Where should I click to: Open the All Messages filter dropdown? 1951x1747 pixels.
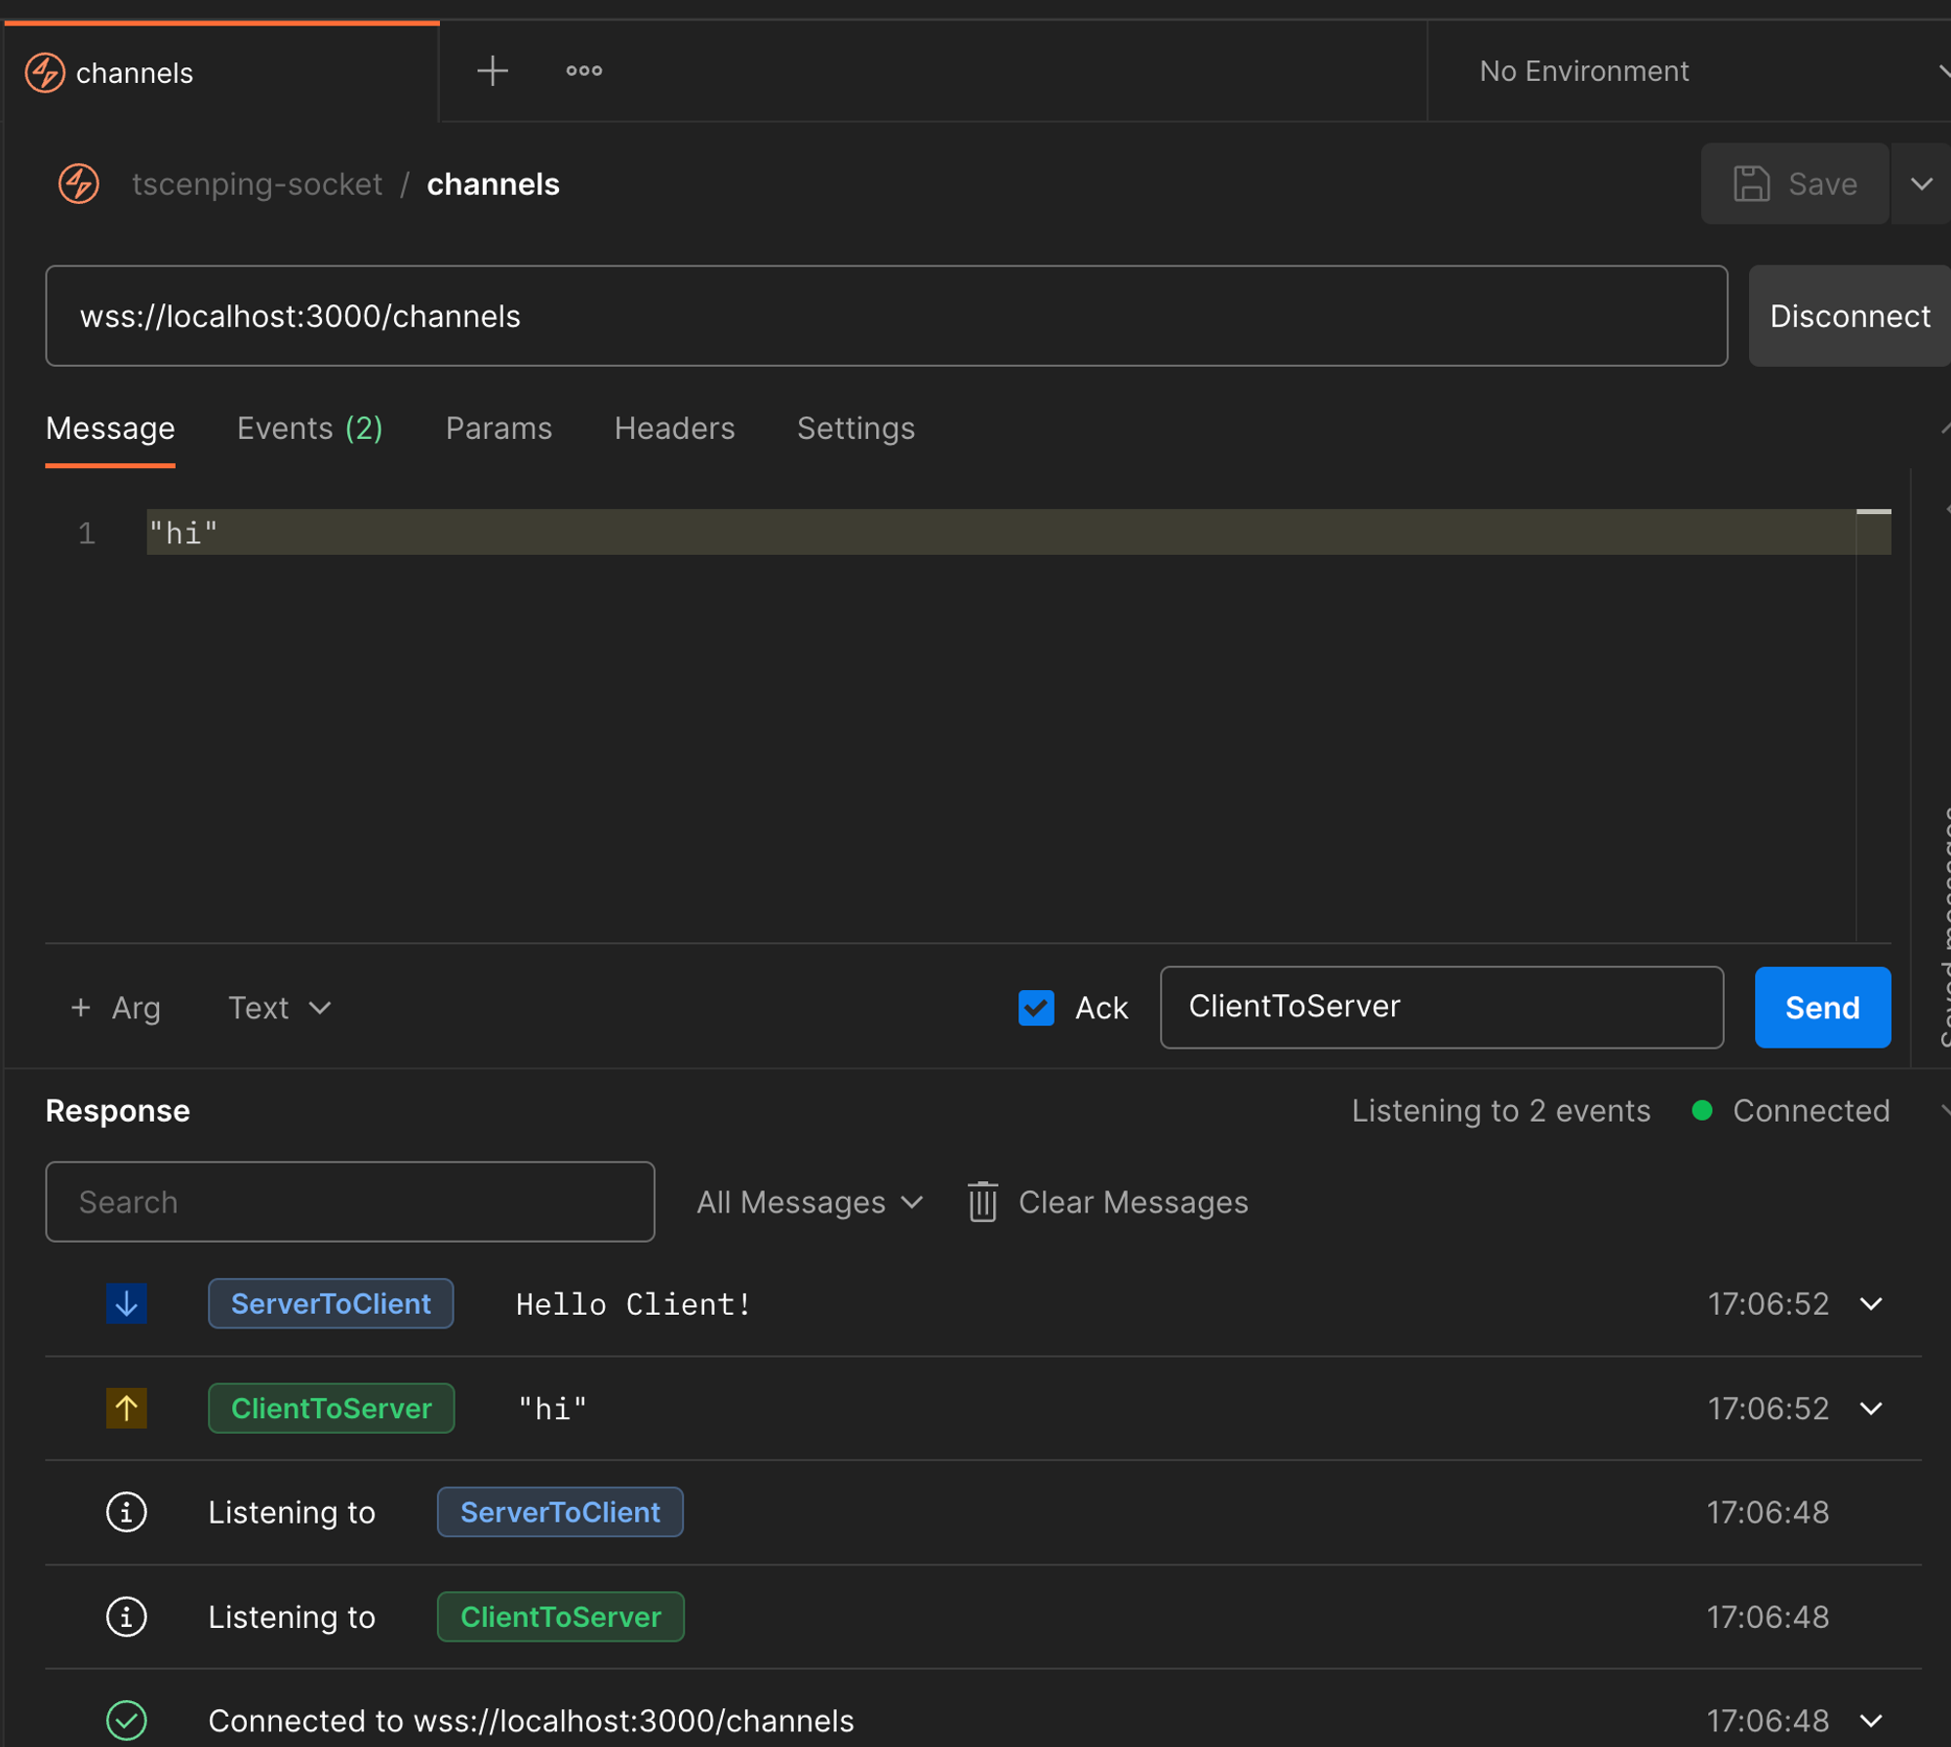coord(809,1202)
